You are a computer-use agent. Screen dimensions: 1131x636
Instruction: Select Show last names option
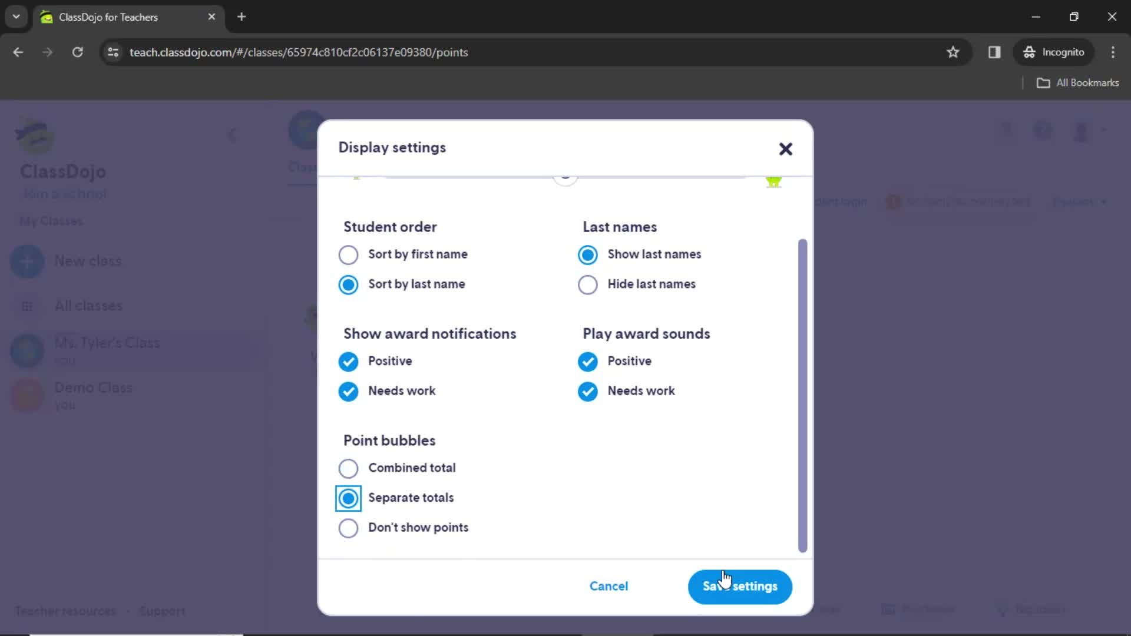tap(587, 255)
